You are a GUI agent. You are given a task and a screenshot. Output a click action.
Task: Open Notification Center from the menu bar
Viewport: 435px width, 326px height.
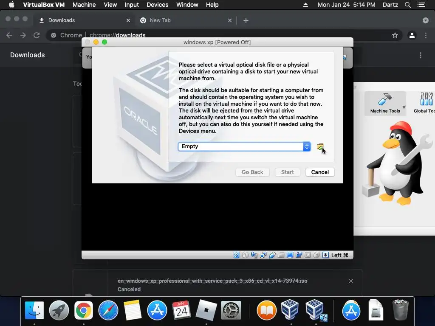click(x=421, y=5)
